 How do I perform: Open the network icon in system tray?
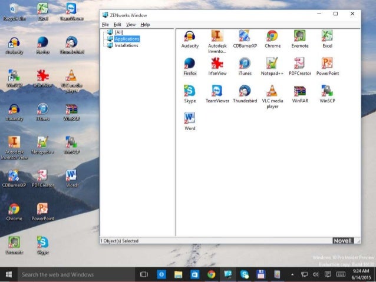(304, 274)
